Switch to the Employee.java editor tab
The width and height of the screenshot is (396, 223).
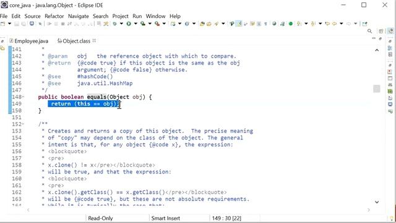28,41
